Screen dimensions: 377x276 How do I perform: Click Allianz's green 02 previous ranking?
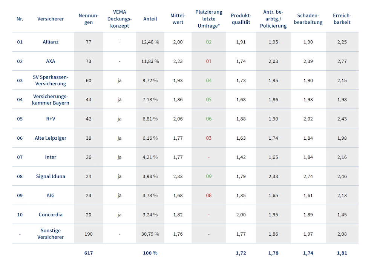(x=209, y=42)
